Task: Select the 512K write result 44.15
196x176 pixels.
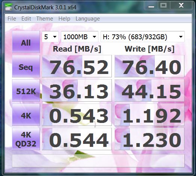Action: 149,90
